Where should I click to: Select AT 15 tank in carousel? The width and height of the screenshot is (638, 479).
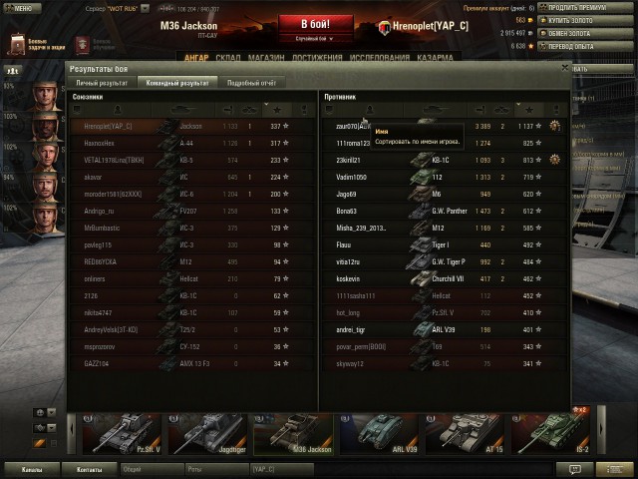[x=465, y=434]
